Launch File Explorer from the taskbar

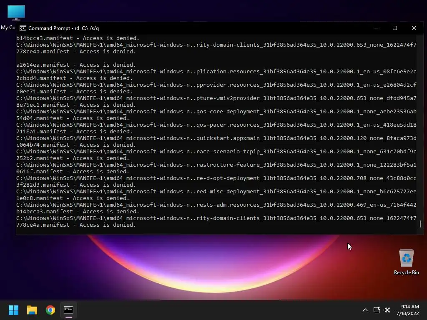tap(32, 310)
